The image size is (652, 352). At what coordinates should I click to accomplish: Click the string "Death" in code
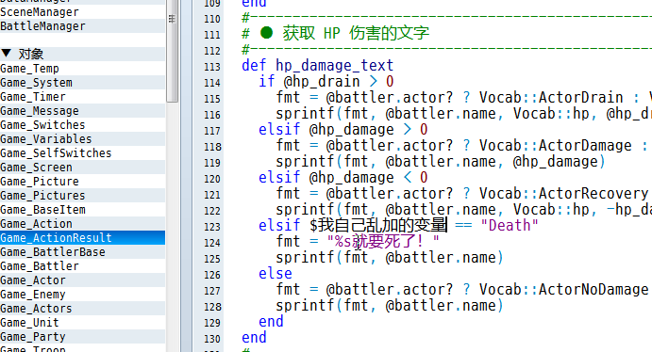510,226
